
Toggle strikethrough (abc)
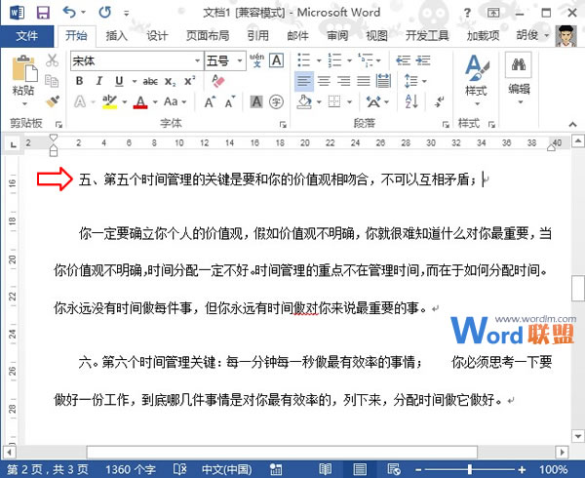[150, 81]
